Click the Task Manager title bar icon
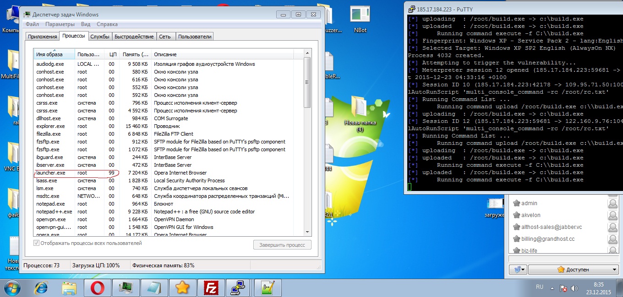The image size is (623, 297). tap(27, 14)
